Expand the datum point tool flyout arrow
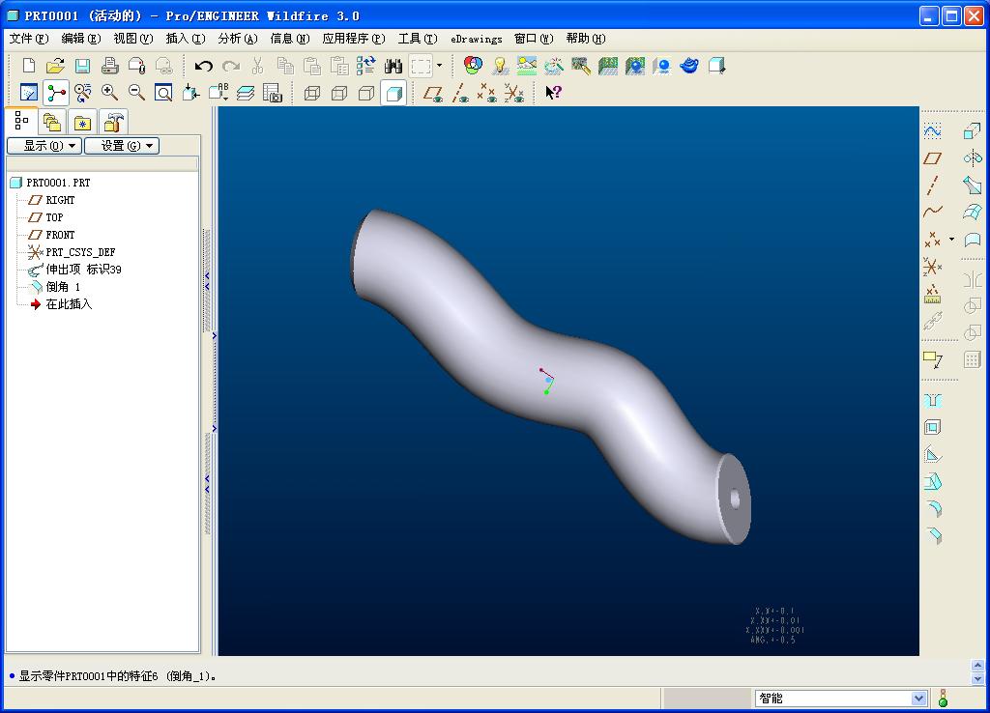990x713 pixels. tap(952, 240)
